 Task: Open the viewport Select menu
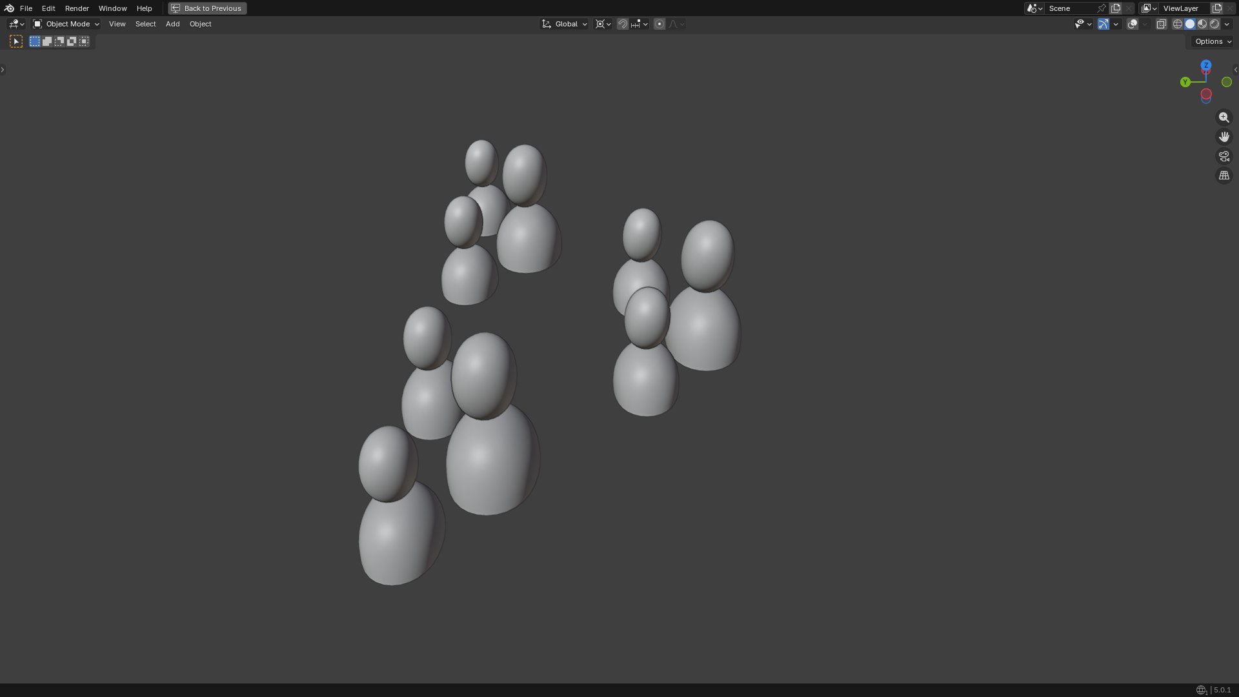click(x=145, y=24)
